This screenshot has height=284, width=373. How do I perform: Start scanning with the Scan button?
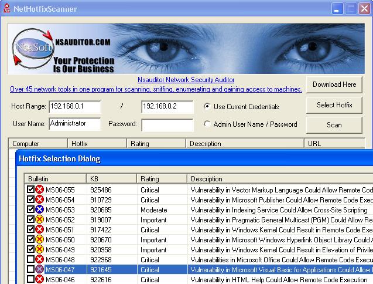point(334,125)
